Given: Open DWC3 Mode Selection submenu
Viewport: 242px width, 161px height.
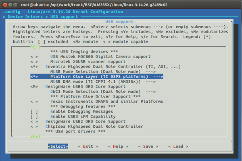Looking at the screenshot, I should click(103, 92).
